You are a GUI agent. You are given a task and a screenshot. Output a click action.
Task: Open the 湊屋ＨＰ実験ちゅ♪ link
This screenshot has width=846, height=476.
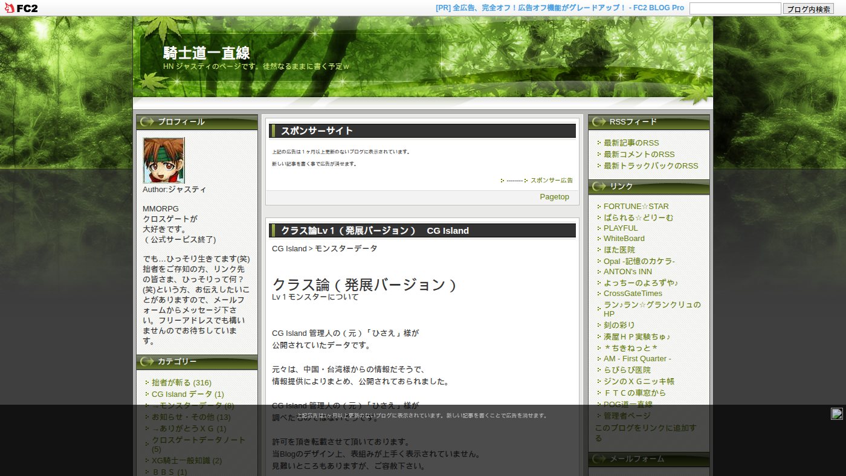point(637,336)
